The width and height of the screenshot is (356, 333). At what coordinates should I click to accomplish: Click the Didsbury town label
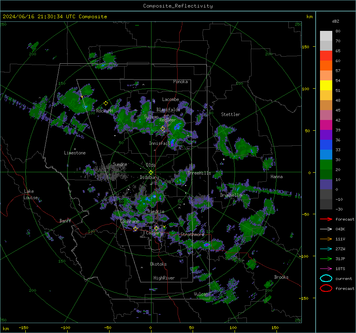tap(149, 177)
